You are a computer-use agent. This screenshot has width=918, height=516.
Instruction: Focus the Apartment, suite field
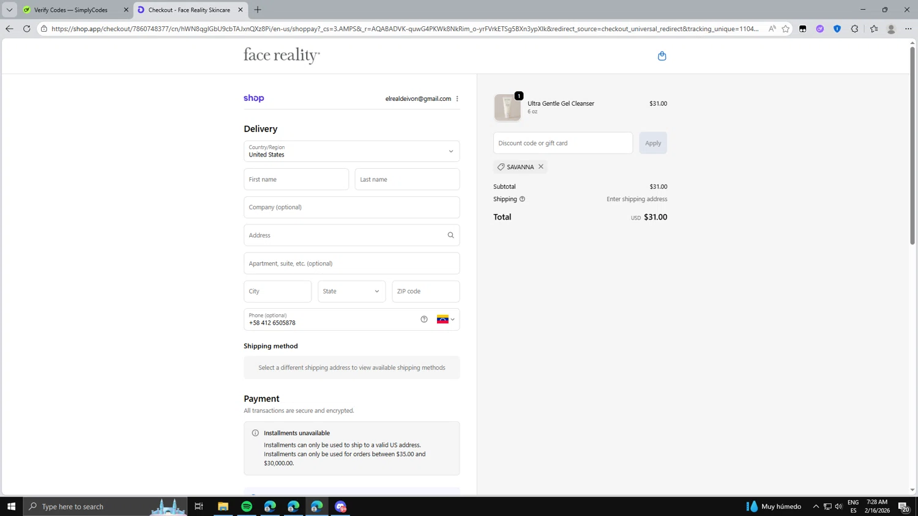(352, 264)
